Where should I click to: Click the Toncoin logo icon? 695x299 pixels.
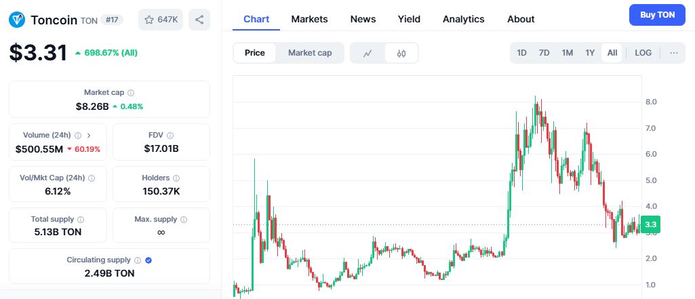coord(17,20)
